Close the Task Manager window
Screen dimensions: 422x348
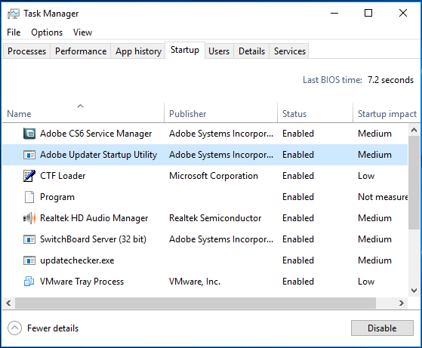pyautogui.click(x=403, y=13)
